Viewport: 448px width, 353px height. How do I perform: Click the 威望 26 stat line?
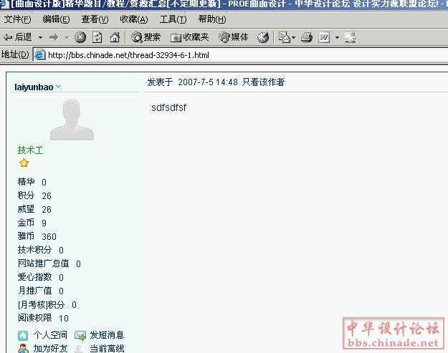[x=34, y=209]
